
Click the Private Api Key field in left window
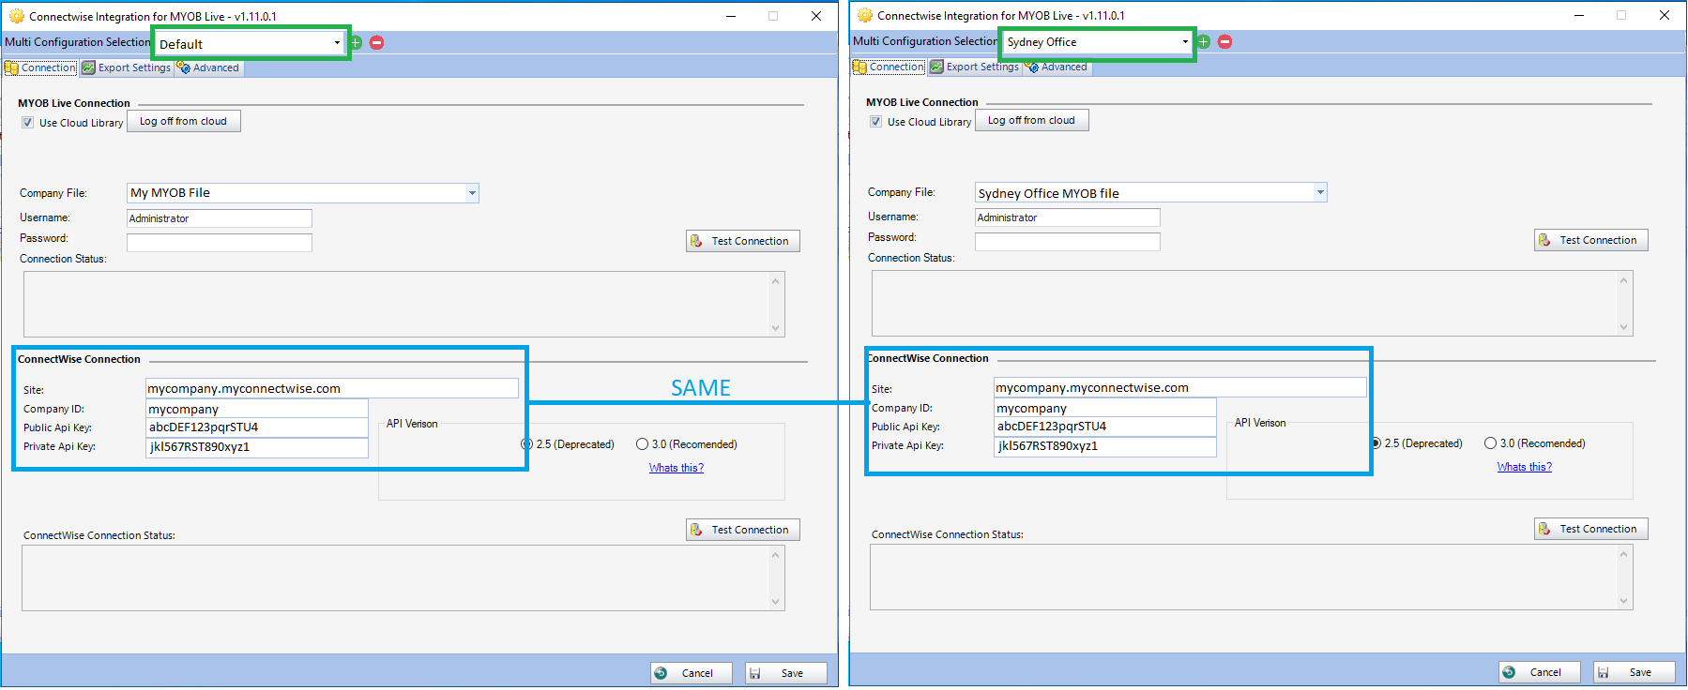[x=257, y=447]
